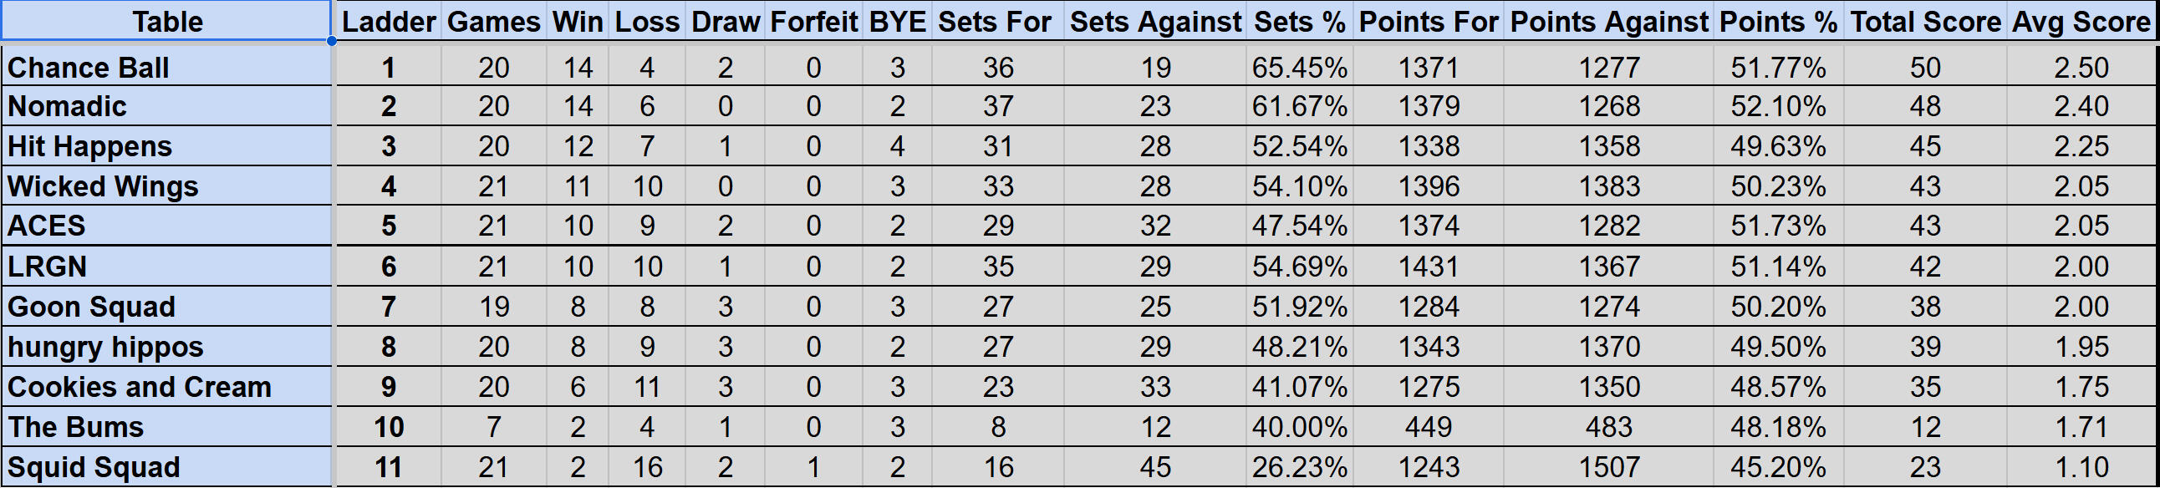Click the "Points Against" header cell

point(1608,21)
